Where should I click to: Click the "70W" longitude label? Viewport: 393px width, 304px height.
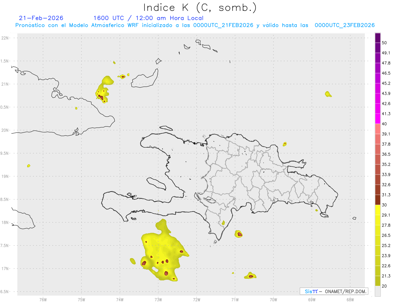(273, 299)
